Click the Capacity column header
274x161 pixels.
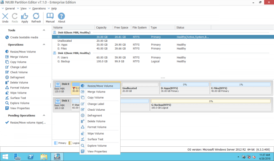pyautogui.click(x=104, y=27)
